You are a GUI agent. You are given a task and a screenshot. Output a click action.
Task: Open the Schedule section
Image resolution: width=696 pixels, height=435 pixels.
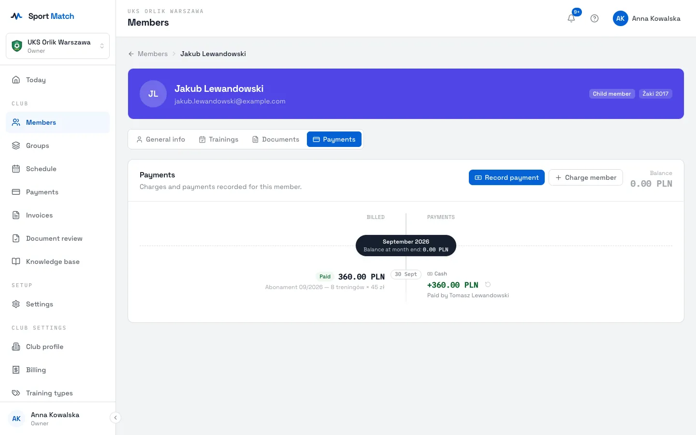point(58,169)
